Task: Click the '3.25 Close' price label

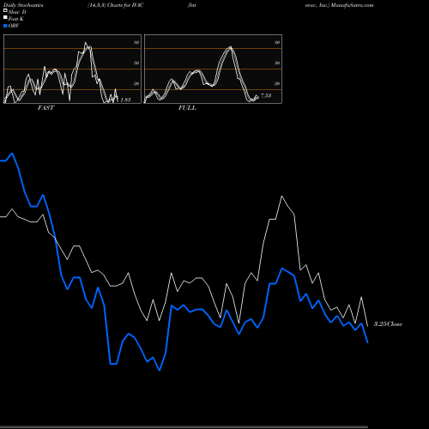Action: pyautogui.click(x=388, y=324)
